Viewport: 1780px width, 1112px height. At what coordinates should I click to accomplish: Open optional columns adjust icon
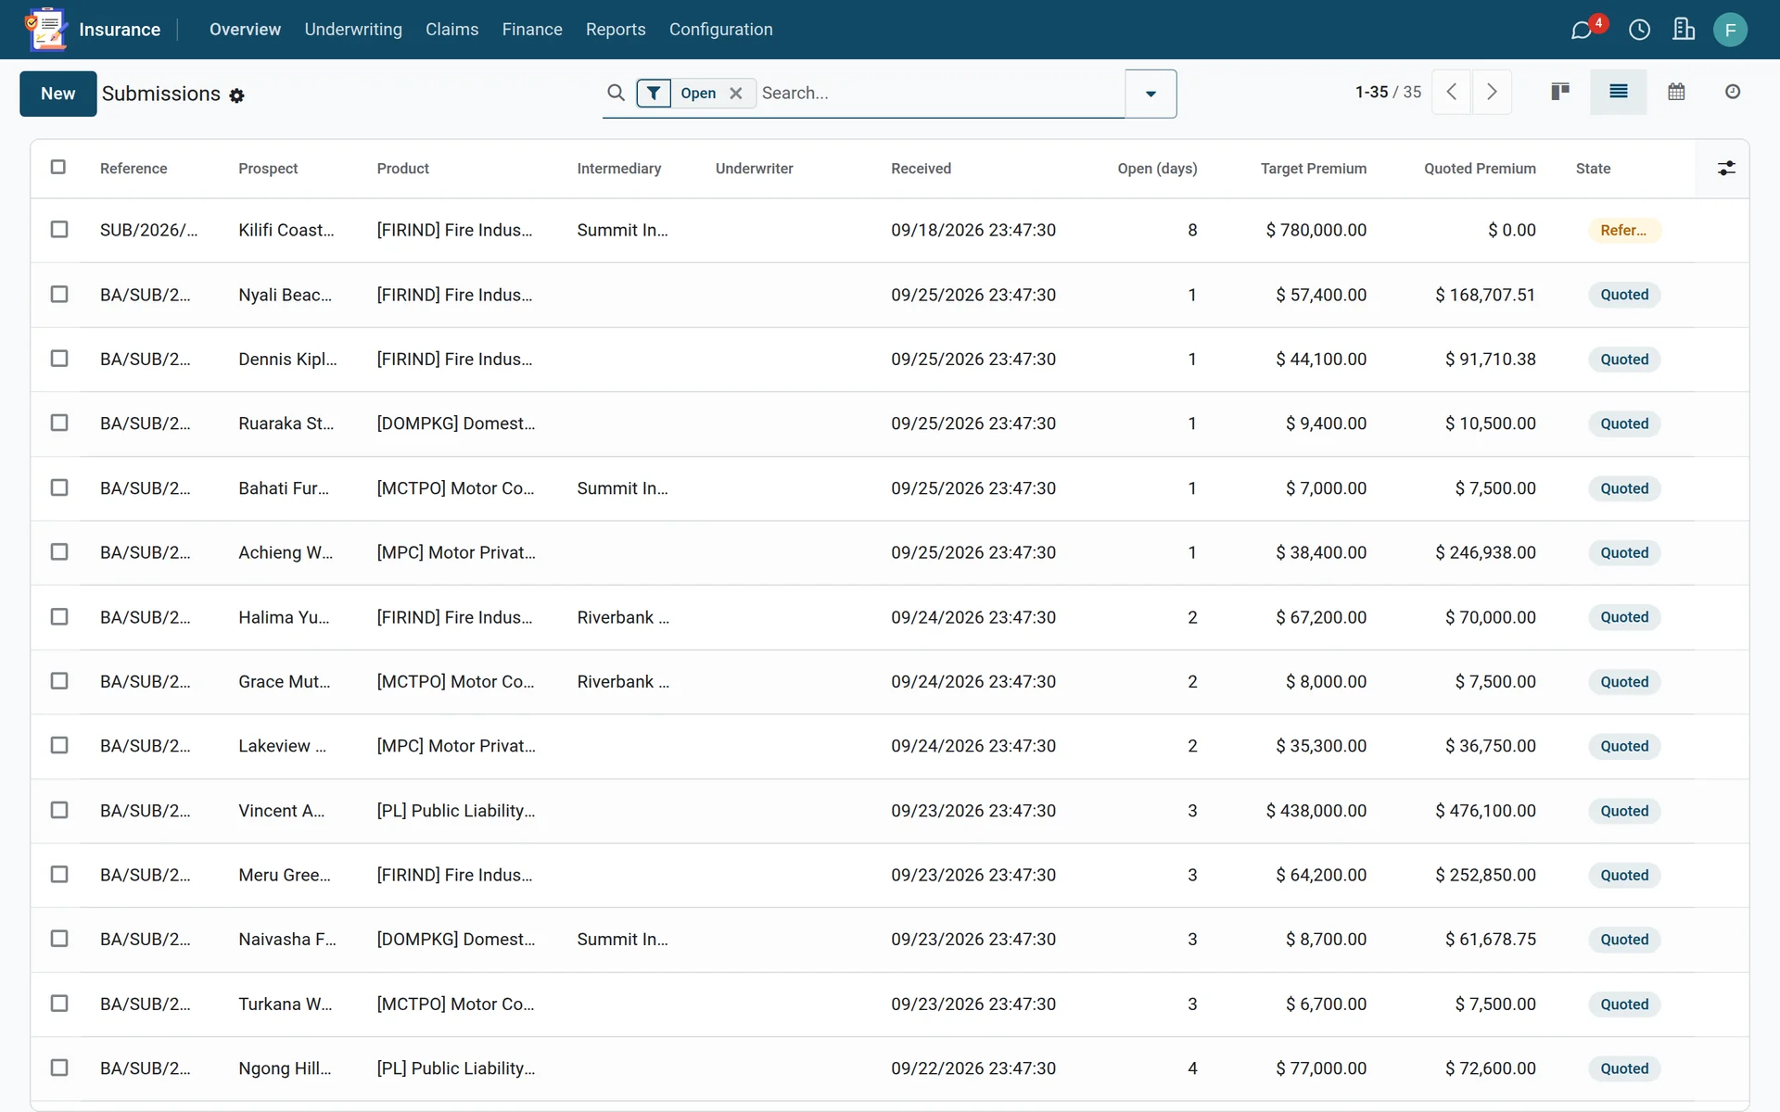pos(1726,169)
